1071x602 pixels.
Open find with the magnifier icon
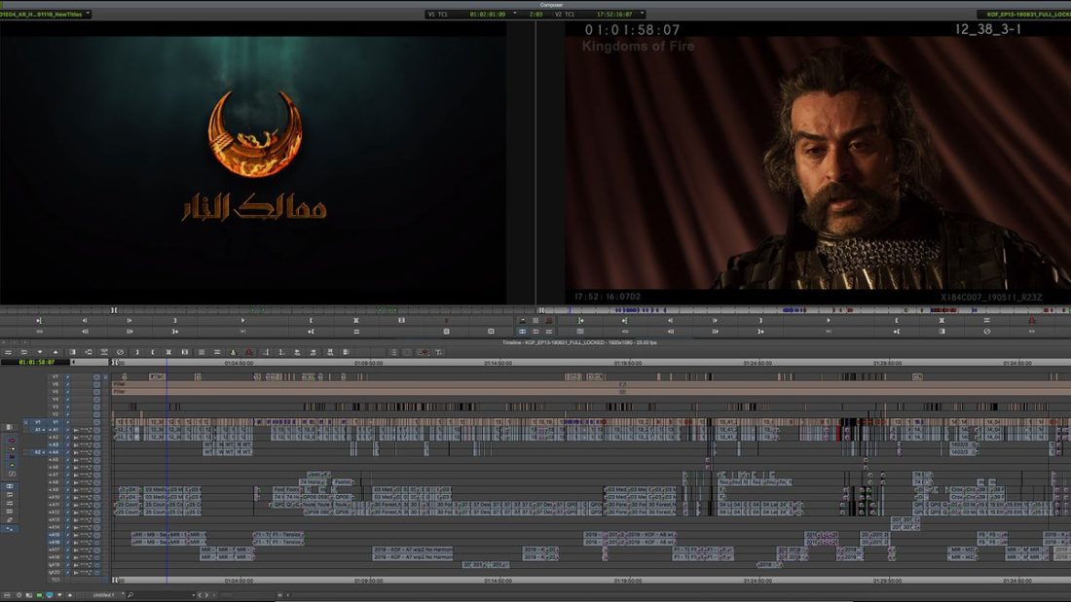click(129, 595)
